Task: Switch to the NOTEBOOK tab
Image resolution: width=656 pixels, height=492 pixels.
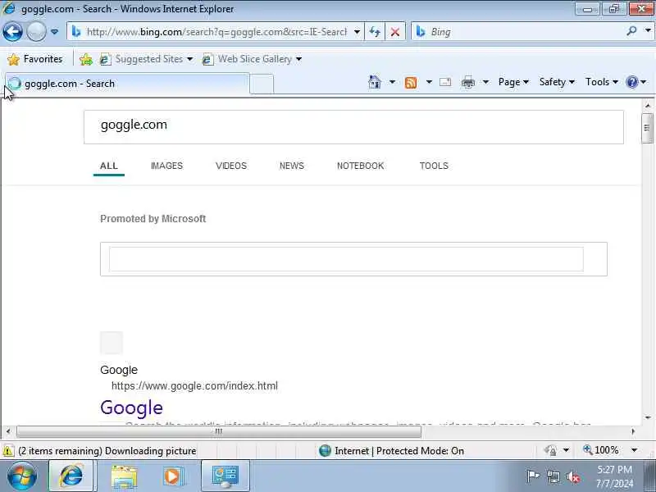Action: (360, 166)
